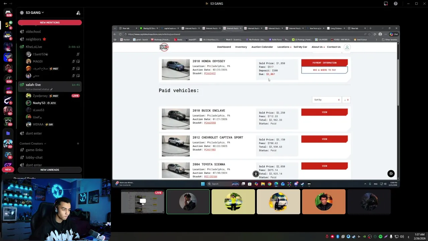428x241 pixels.
Task: Add channel with plus beside Content Creators
Action: [78, 144]
